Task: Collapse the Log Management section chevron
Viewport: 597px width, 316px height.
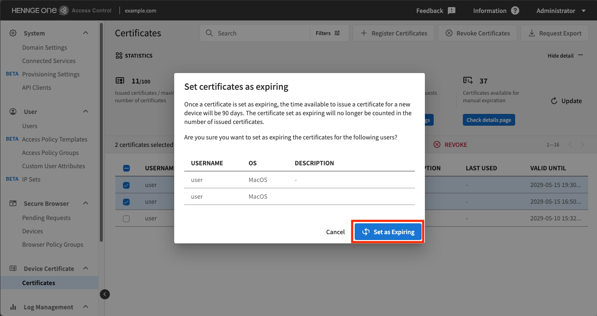Action: (x=86, y=307)
